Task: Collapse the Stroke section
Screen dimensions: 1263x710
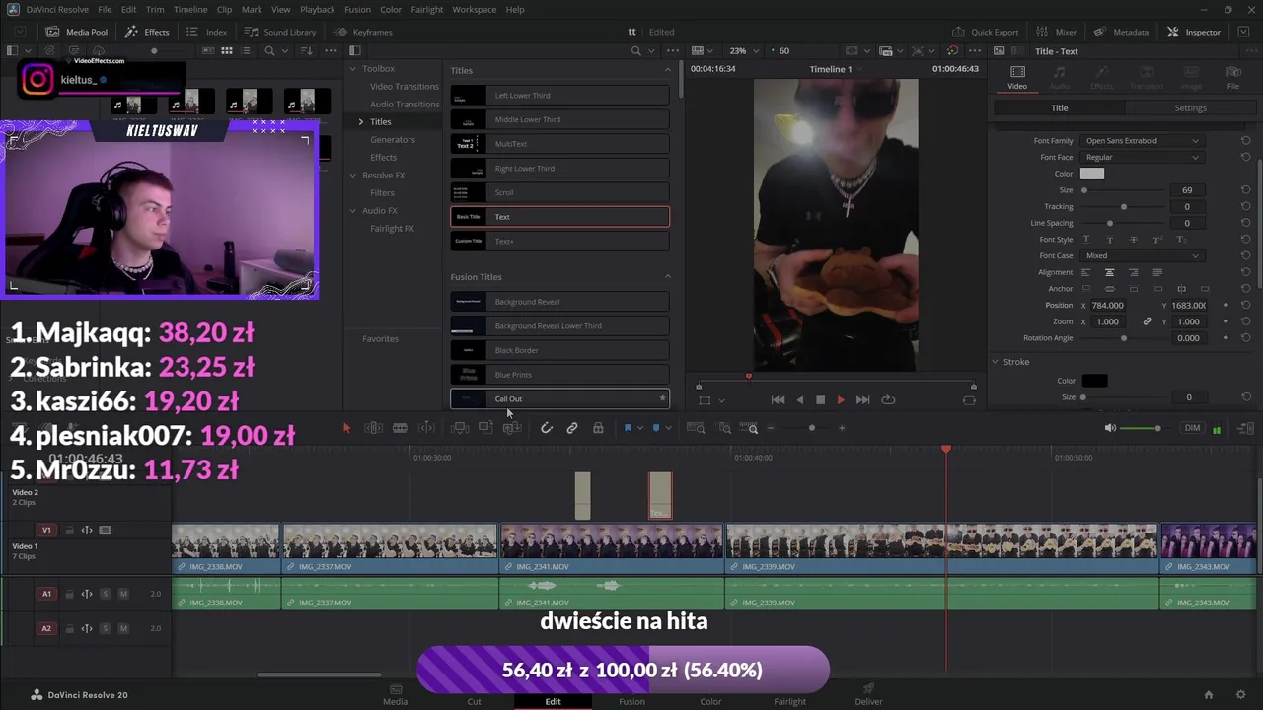Action: [996, 362]
